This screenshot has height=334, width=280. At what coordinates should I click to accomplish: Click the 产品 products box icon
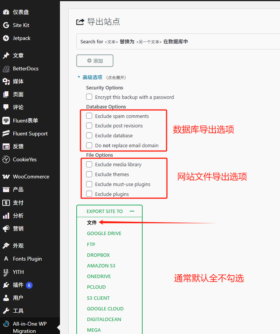point(6,189)
